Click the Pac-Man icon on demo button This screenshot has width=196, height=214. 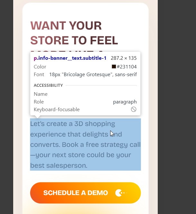[x=119, y=193]
